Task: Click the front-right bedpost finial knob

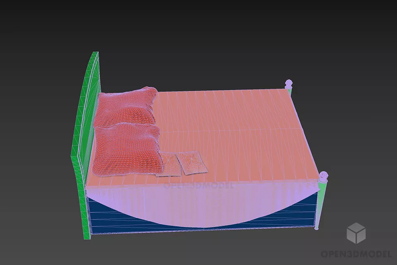Action: pos(323,176)
